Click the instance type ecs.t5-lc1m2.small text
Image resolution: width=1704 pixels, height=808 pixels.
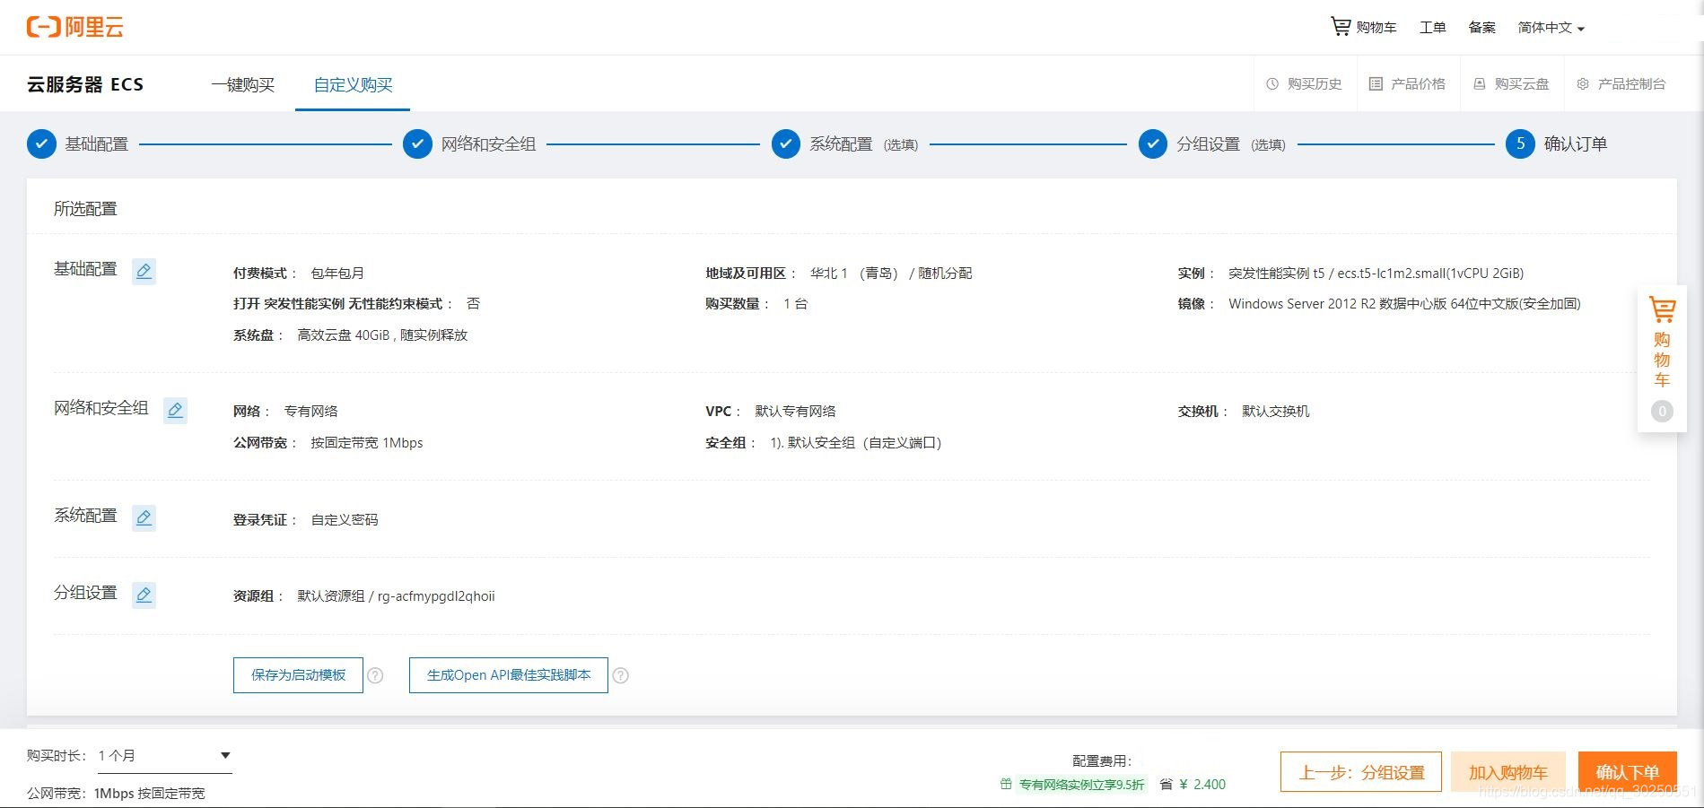point(1430,274)
